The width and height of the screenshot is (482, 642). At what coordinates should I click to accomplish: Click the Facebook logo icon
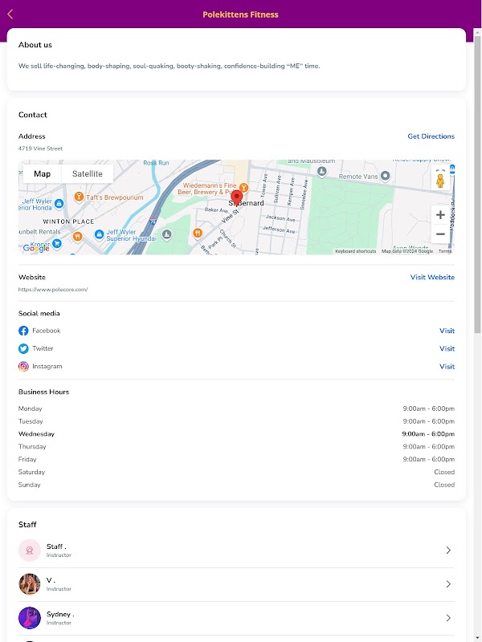(23, 331)
